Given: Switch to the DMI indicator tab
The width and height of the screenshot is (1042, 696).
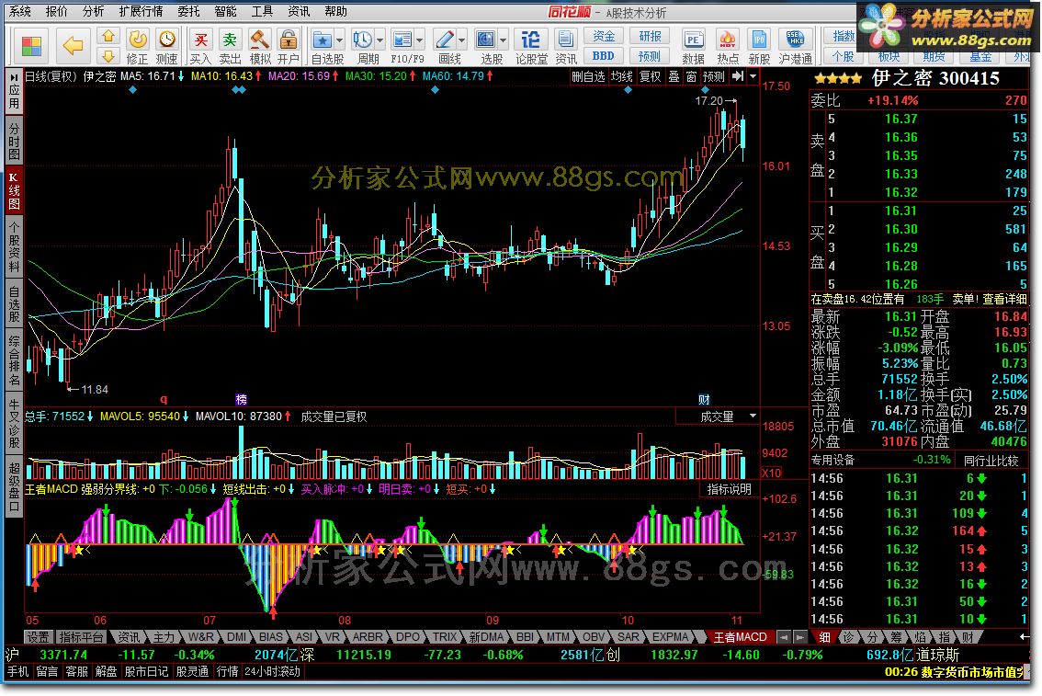Looking at the screenshot, I should point(236,637).
